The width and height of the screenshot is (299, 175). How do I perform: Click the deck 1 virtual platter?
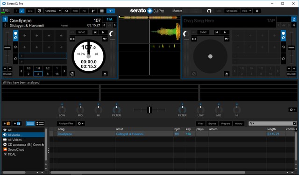(88, 56)
